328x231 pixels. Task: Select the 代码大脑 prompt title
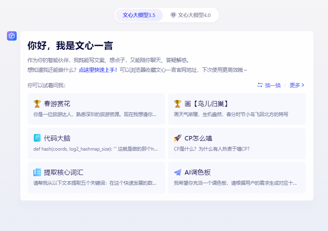57,138
